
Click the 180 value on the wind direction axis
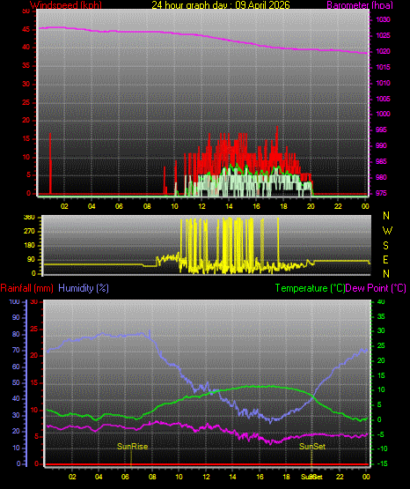click(29, 246)
